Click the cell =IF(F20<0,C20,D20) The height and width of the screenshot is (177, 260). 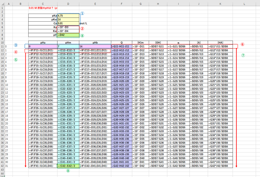(x=43, y=85)
